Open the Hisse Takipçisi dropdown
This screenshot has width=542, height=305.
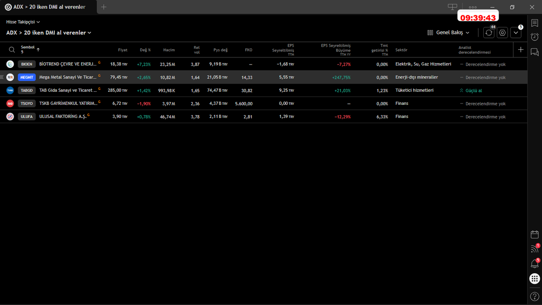coord(23,22)
